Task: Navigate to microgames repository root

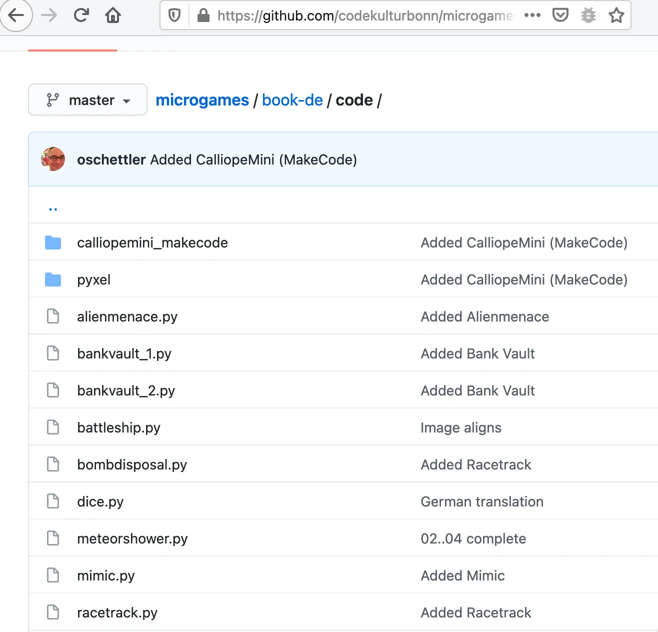Action: [x=202, y=100]
